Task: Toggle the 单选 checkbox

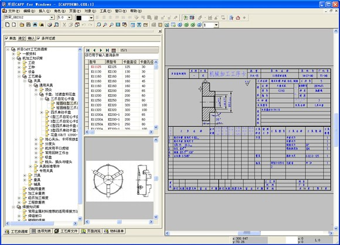Action: 6,38
